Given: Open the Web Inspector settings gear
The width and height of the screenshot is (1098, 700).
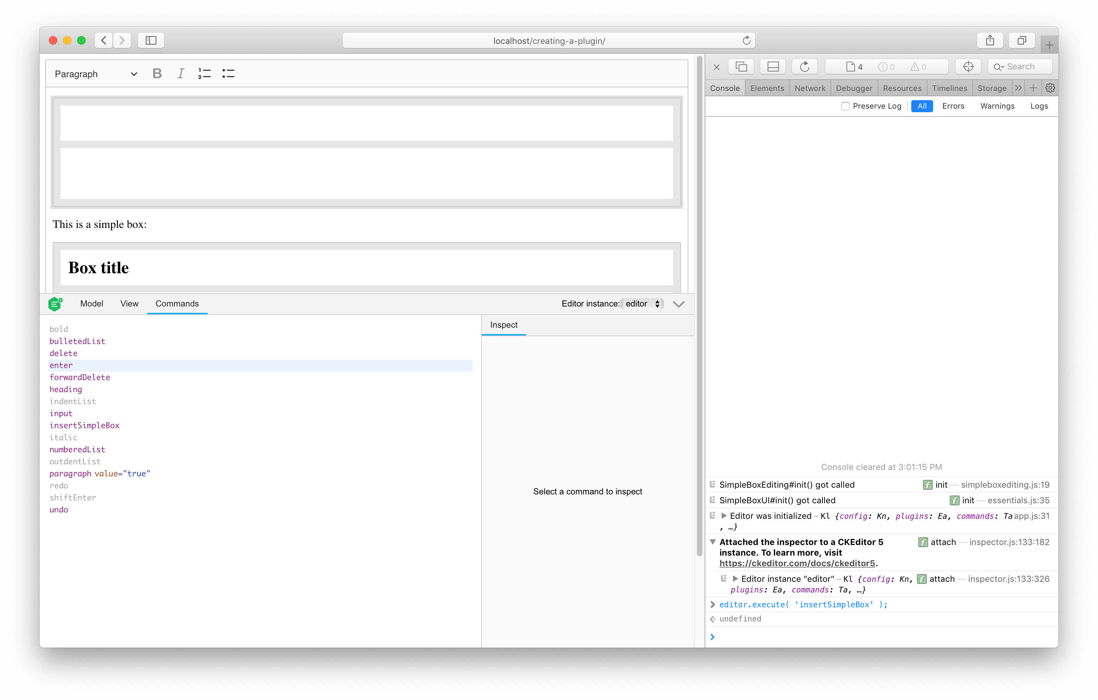Looking at the screenshot, I should point(1050,88).
